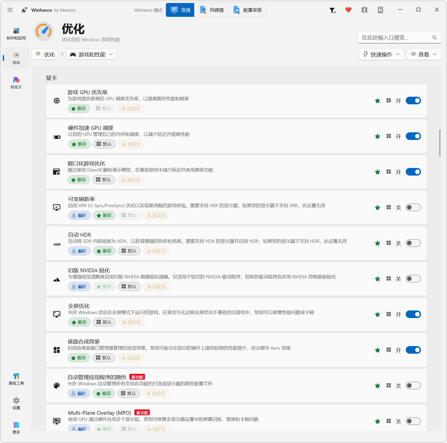Click the Windows grid icon for 可变刷新率

(x=389, y=207)
